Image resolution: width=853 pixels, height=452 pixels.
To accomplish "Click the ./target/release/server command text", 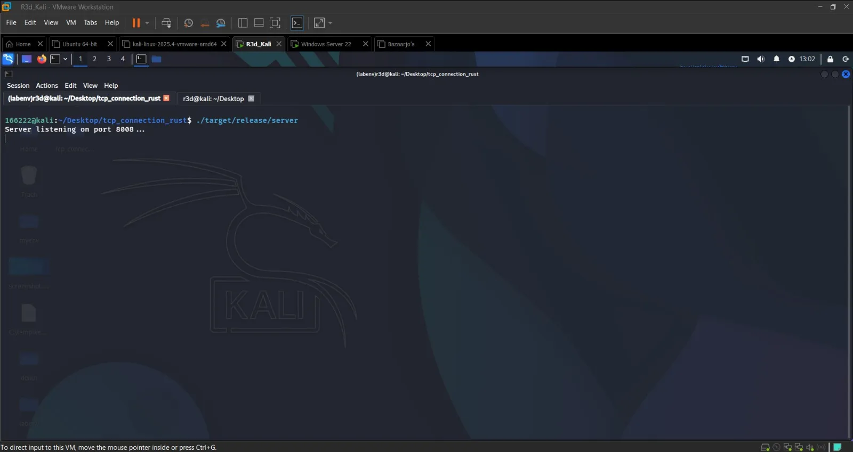I will (247, 121).
